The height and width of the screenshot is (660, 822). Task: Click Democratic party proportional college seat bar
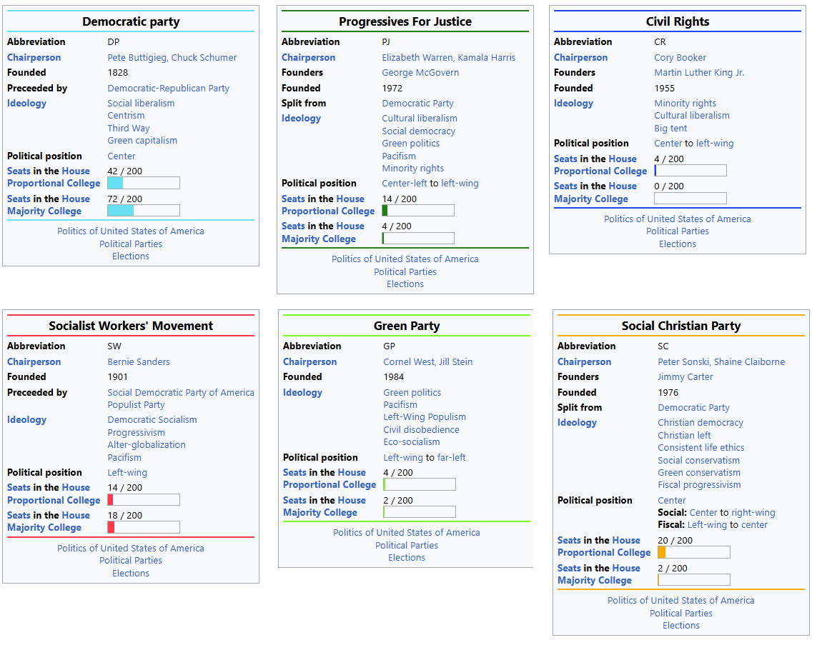(144, 183)
